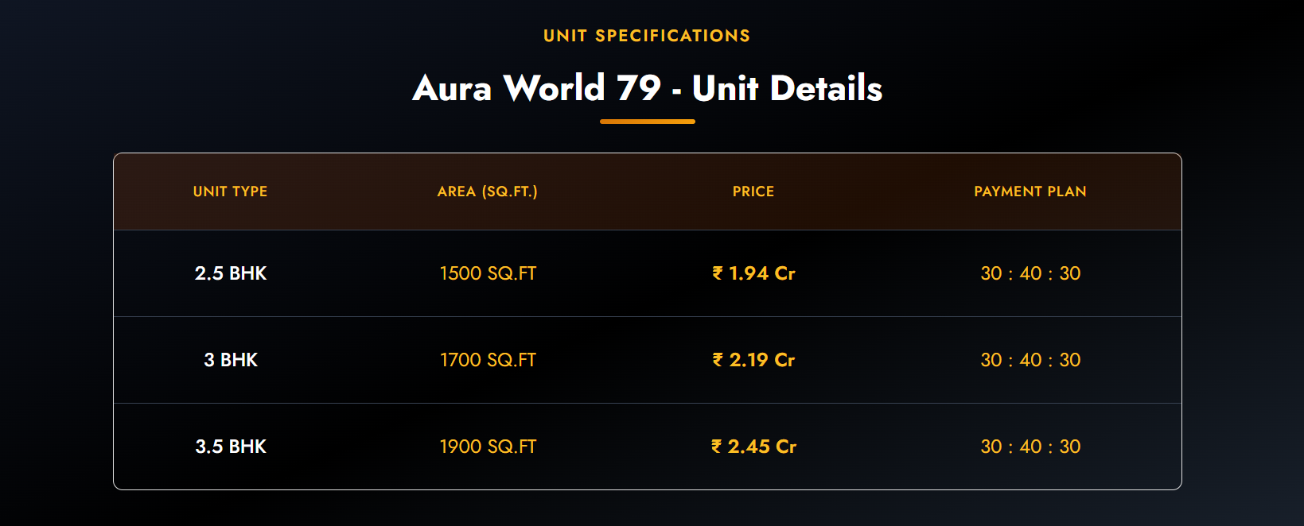1304x526 pixels.
Task: Click the payment plan for 2.5 BHK
Action: (x=1030, y=273)
